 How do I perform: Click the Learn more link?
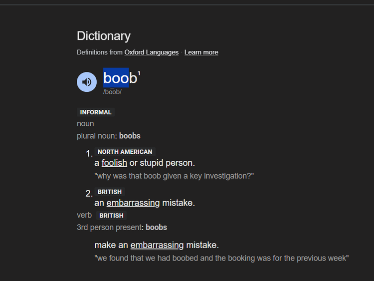pyautogui.click(x=201, y=52)
